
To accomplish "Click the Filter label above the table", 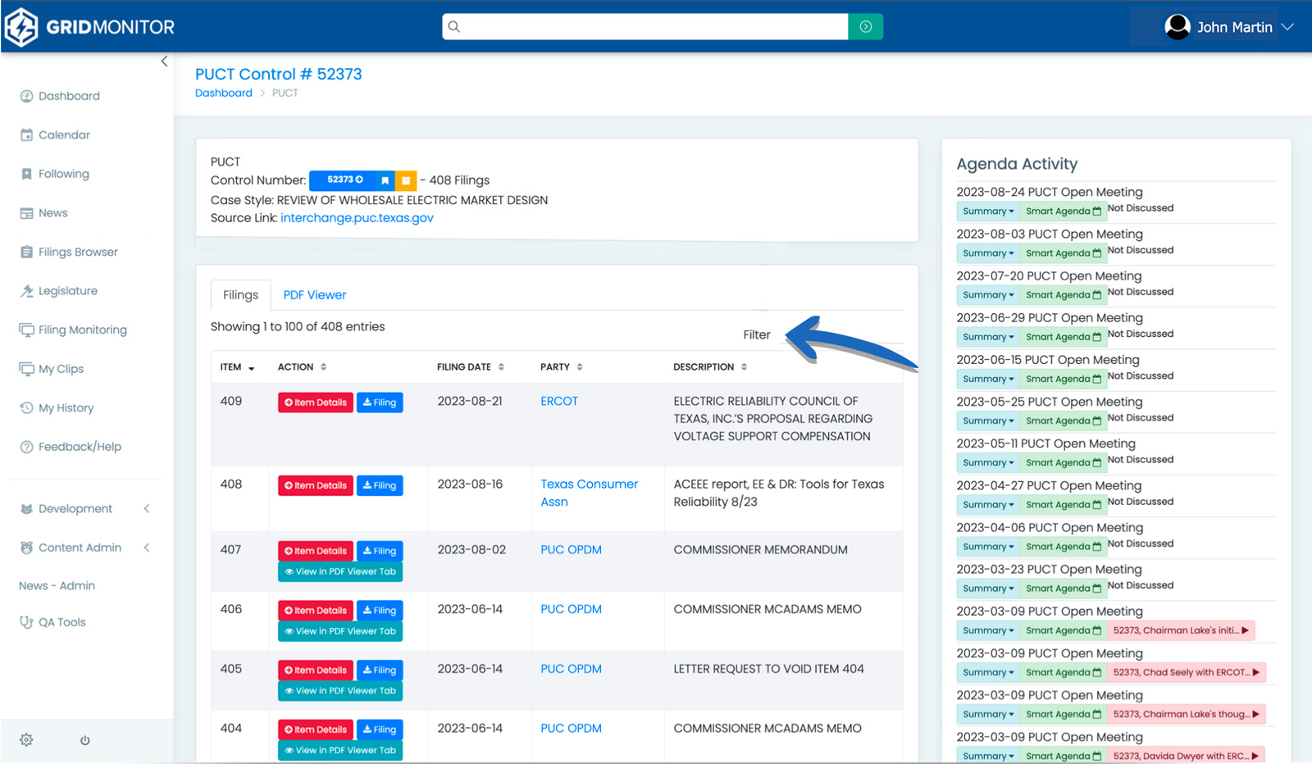I will [757, 335].
